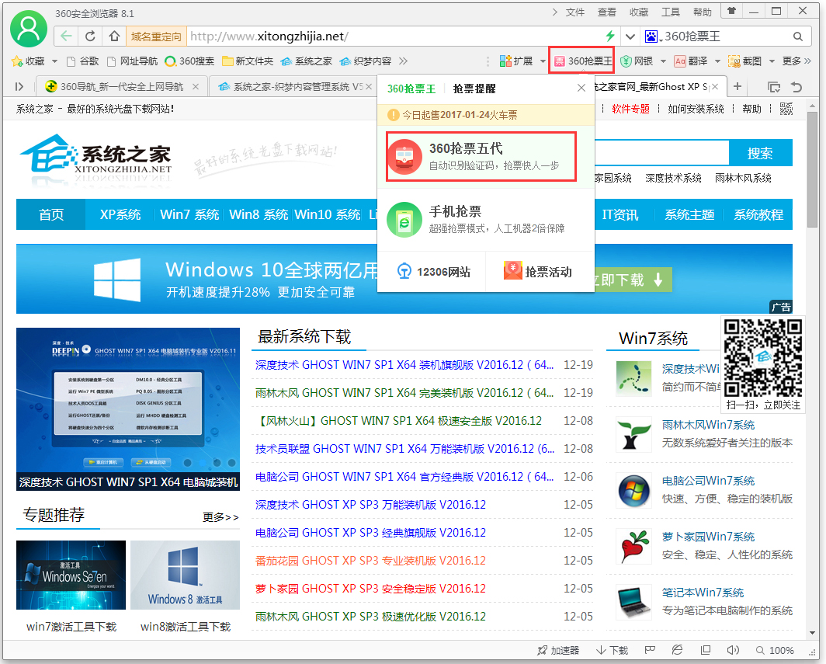Open the 系统之家 bookmark
This screenshot has width=826, height=664.
[307, 61]
